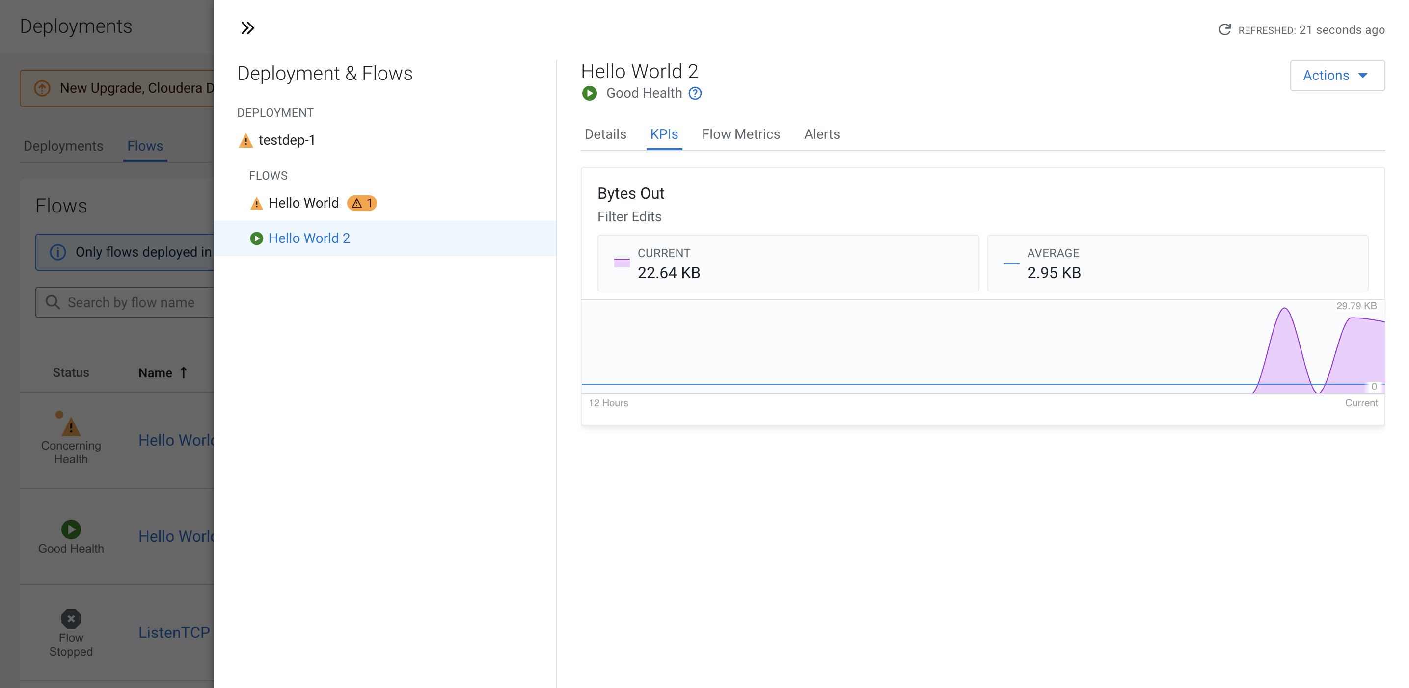The width and height of the screenshot is (1409, 688).
Task: Open the Actions dropdown menu
Action: click(x=1336, y=75)
